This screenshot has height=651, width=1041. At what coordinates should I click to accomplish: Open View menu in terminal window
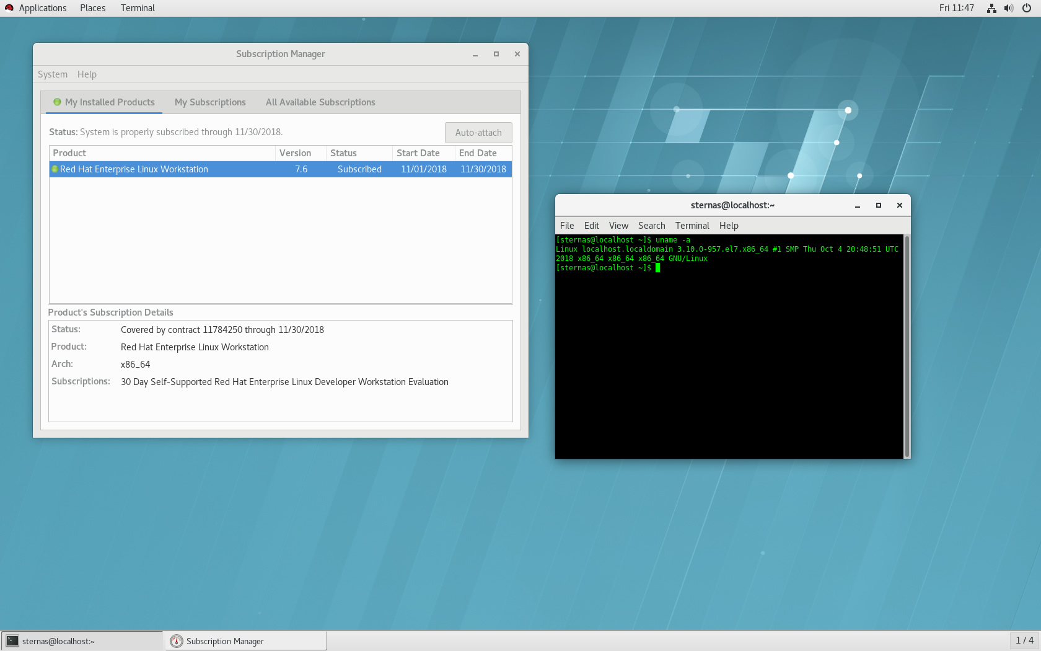click(x=618, y=226)
